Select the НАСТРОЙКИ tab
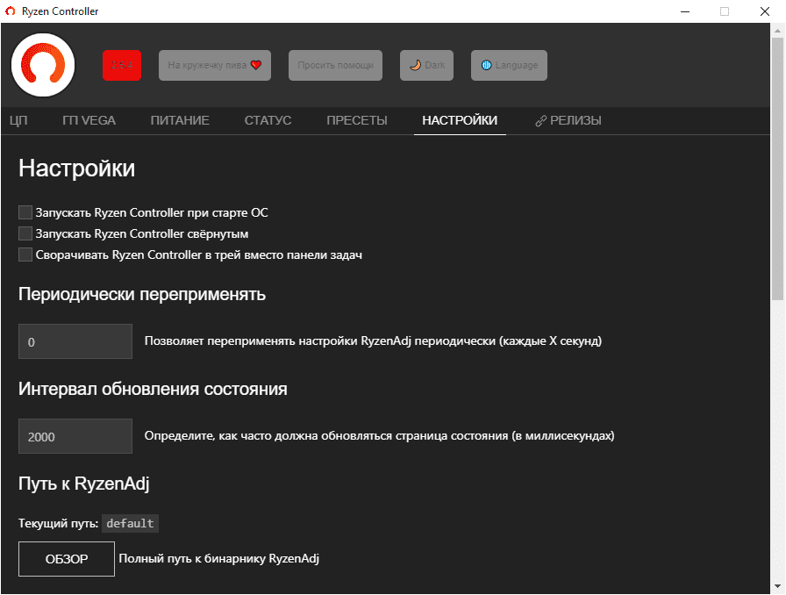Viewport: 786px width, 595px height. click(460, 120)
